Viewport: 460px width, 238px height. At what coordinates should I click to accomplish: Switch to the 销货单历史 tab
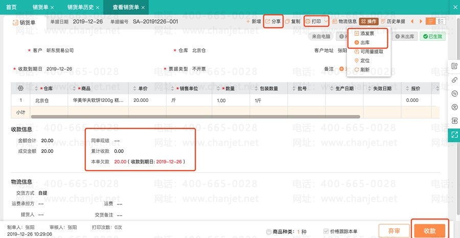[81, 7]
